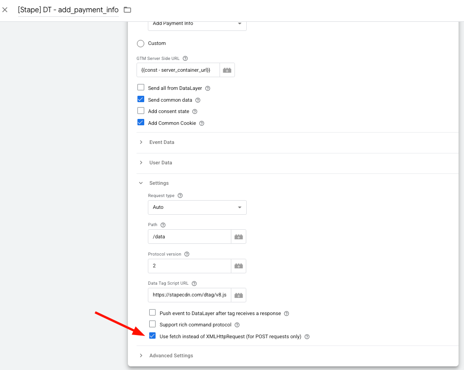Open the Request type Auto dropdown
Image resolution: width=464 pixels, height=370 pixels.
(197, 207)
